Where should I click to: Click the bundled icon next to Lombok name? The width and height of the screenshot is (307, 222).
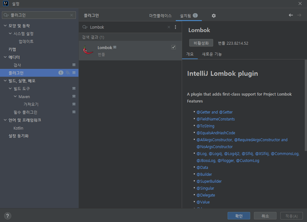pyautogui.click(x=115, y=47)
